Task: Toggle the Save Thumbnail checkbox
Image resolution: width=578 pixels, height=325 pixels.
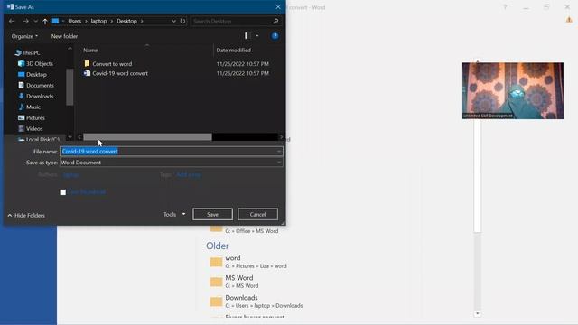Action: point(63,192)
